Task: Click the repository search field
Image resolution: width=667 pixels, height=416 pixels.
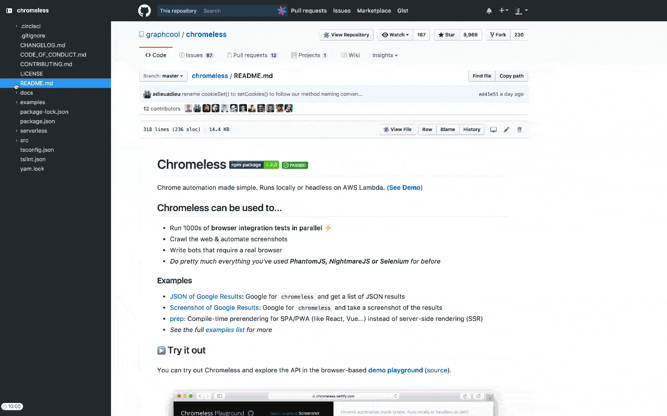Action: [240, 10]
